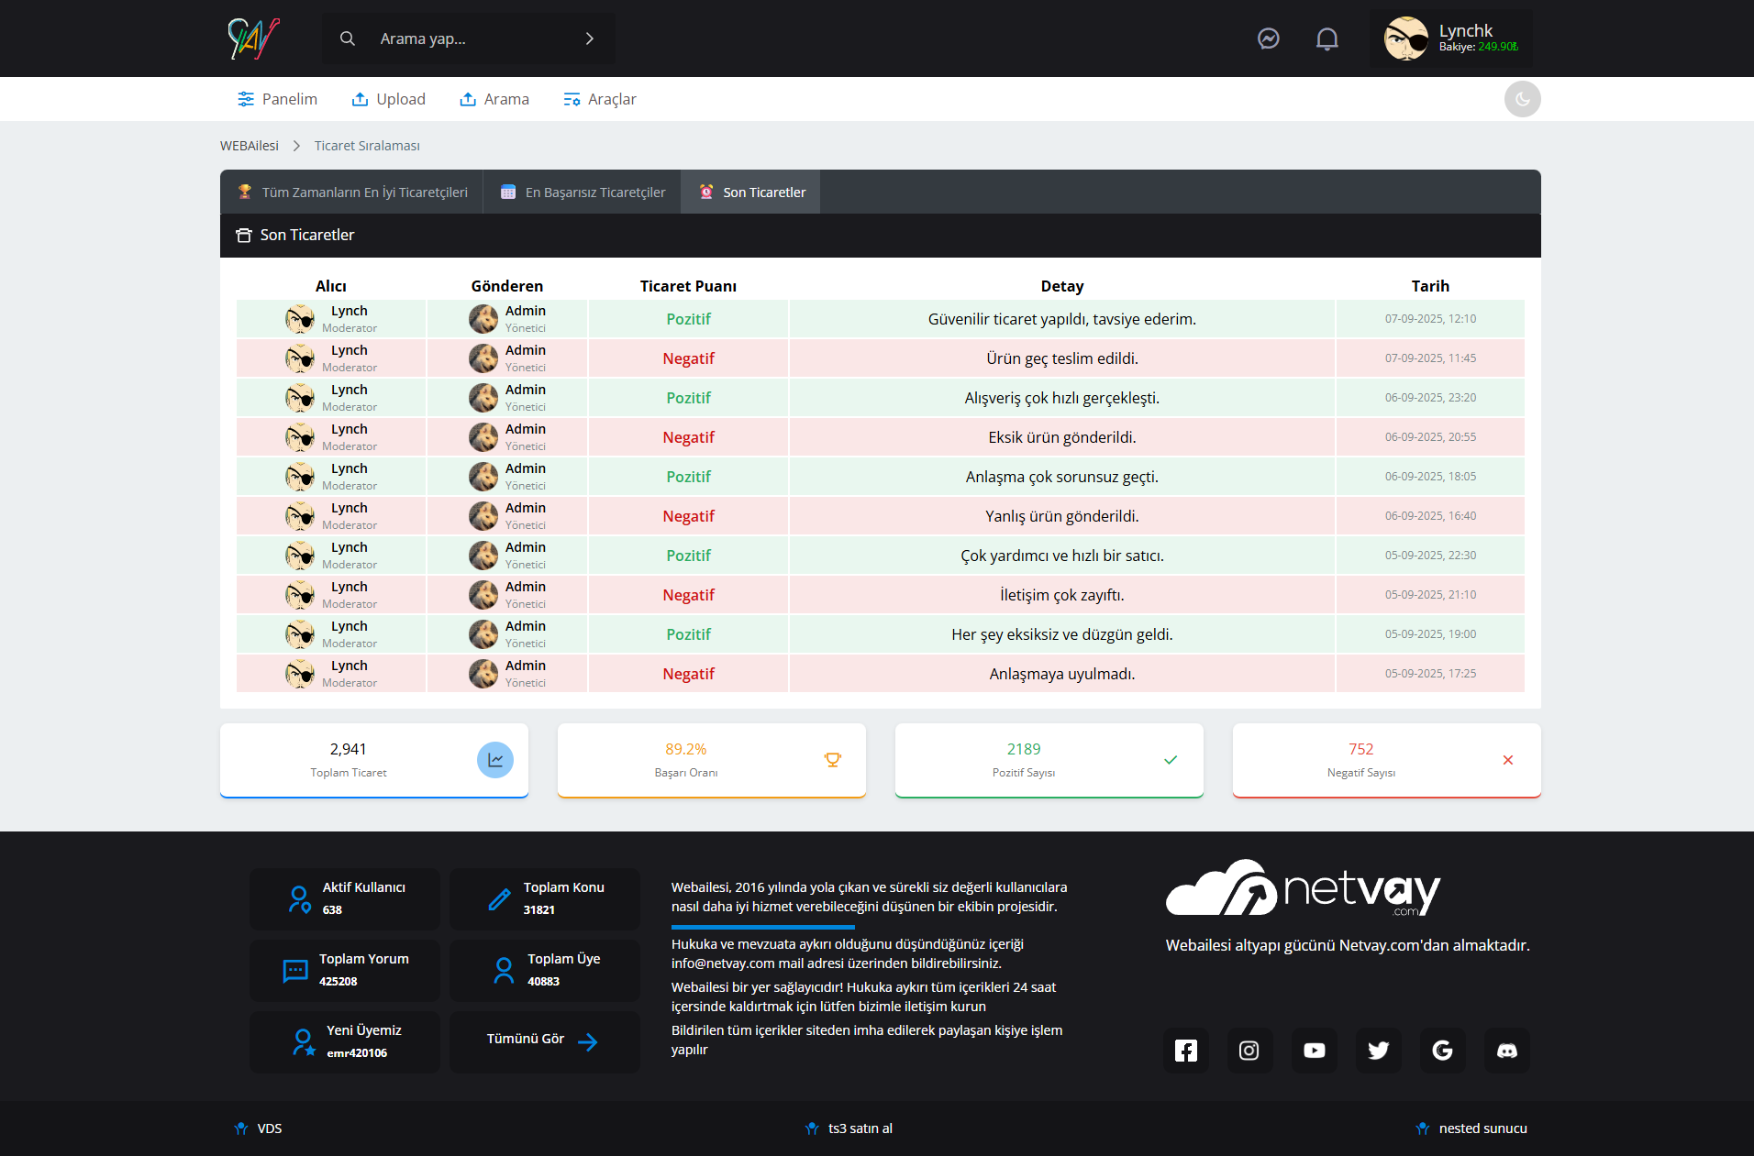Open the messenger chat icon
Screen dimensions: 1754x1156
click(x=1269, y=39)
